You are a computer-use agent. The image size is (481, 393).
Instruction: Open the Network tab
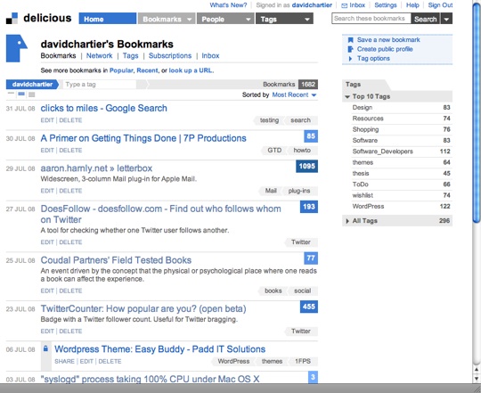[x=99, y=56]
